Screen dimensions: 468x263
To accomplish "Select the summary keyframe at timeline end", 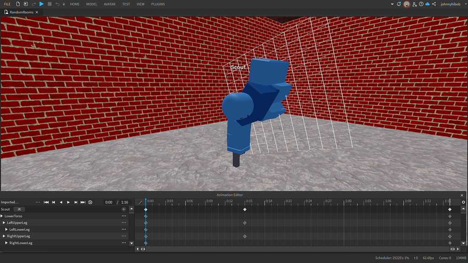I will pos(450,210).
